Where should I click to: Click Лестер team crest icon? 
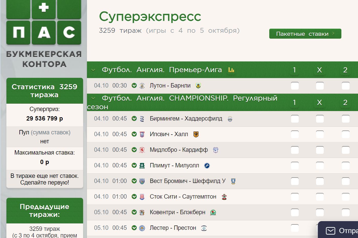coord(142,228)
